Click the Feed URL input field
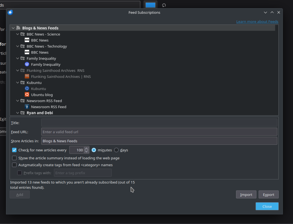The image size is (293, 224). [159, 132]
